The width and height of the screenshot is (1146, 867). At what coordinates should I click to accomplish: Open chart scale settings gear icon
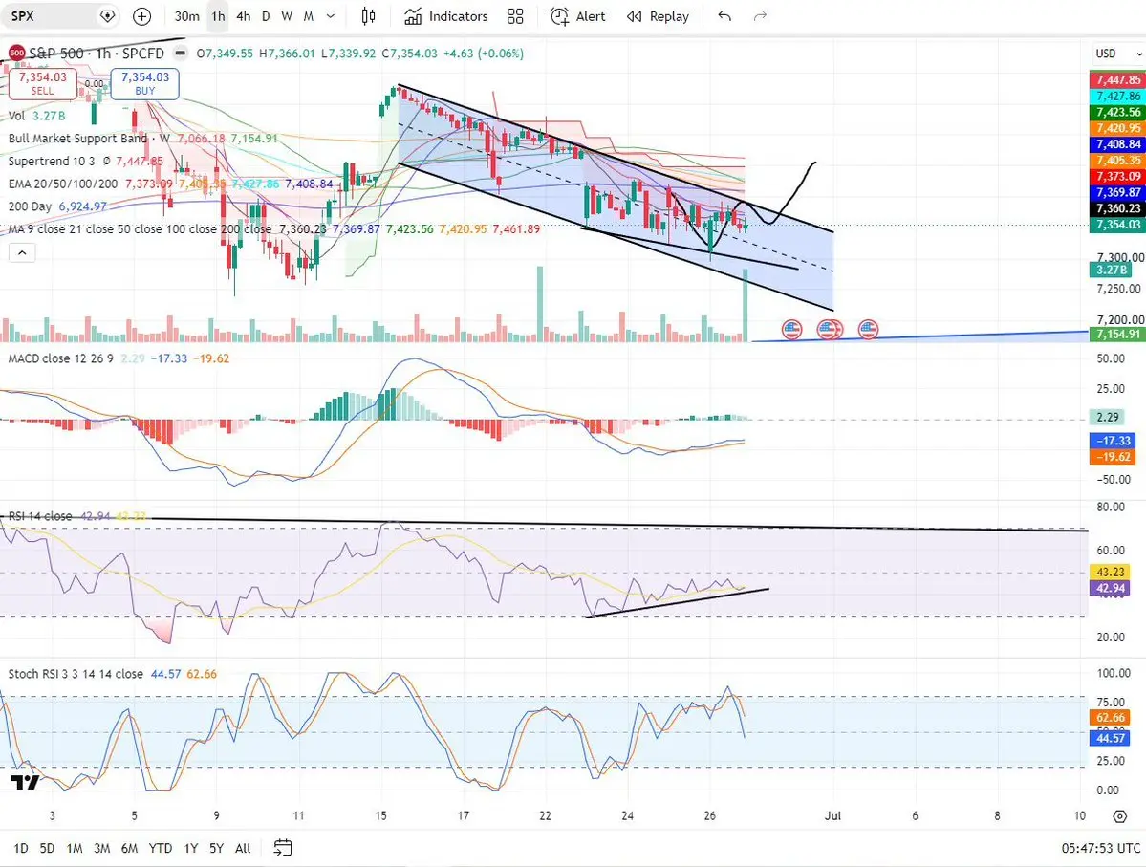[1119, 815]
